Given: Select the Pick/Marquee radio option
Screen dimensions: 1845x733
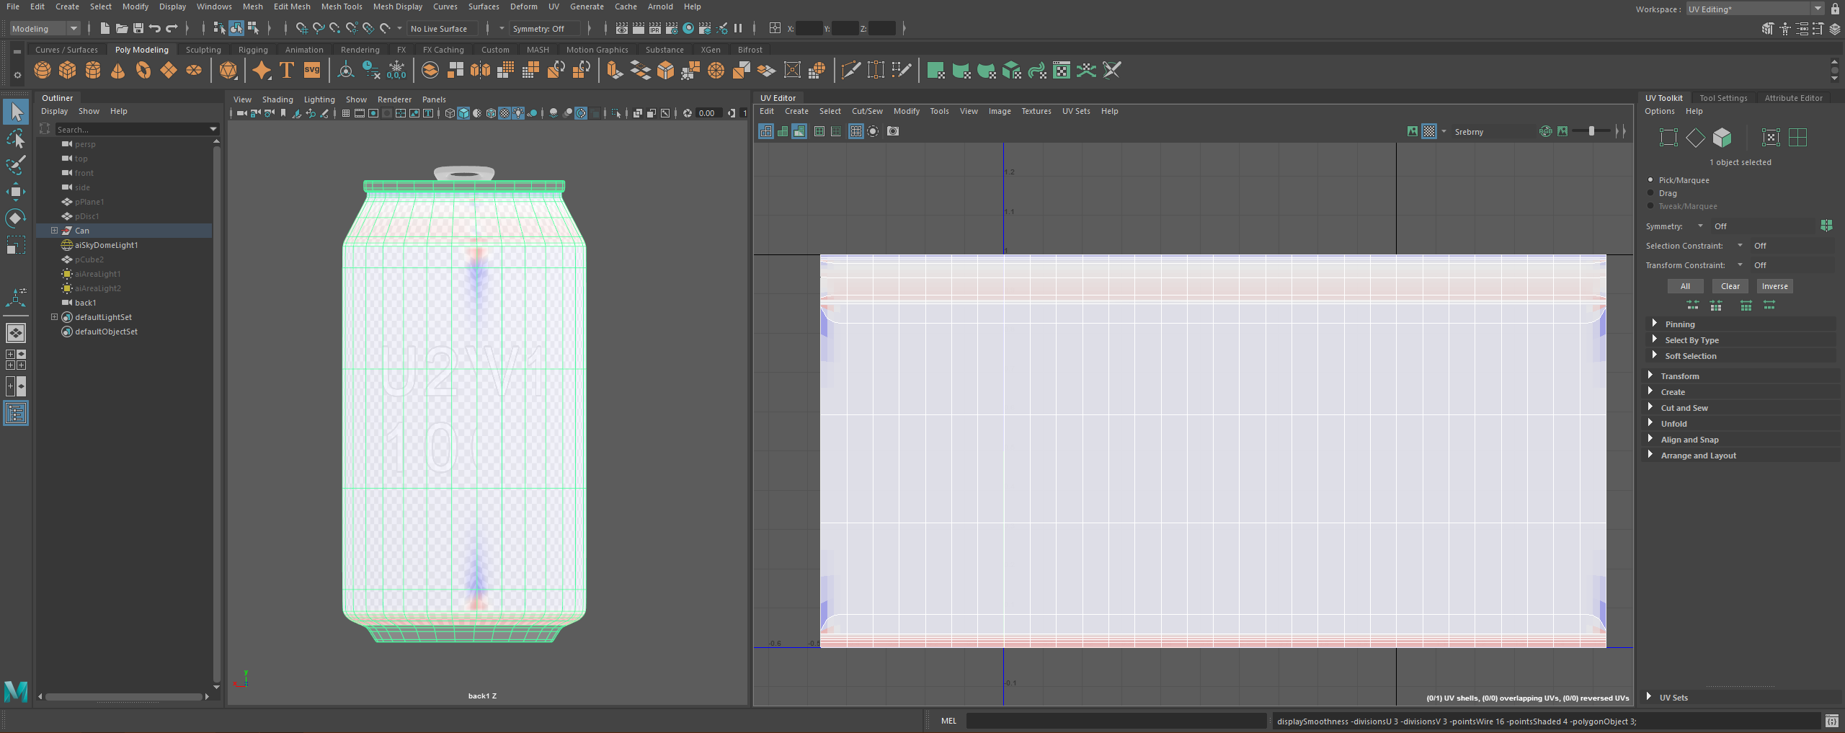Looking at the screenshot, I should click(1650, 179).
